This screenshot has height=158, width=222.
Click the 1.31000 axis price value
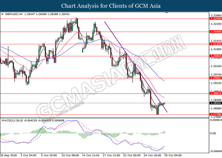pos(216,49)
